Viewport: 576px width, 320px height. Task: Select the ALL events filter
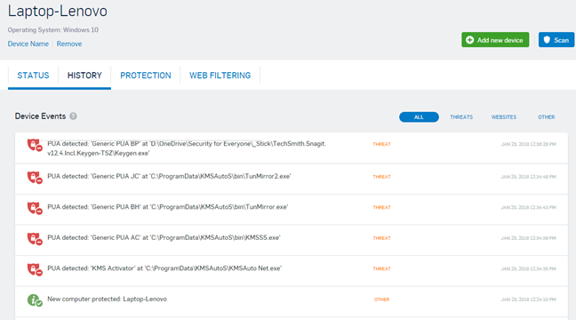click(x=419, y=116)
